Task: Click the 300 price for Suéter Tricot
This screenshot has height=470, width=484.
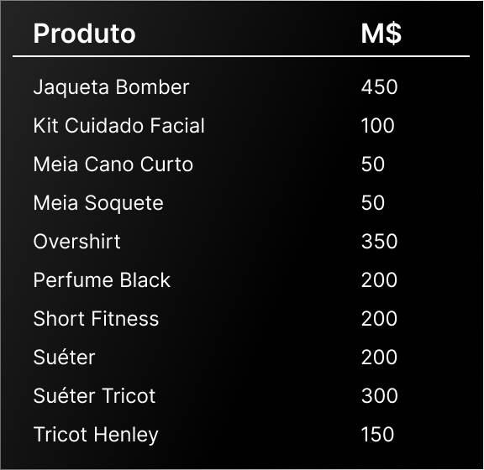Action: click(379, 395)
